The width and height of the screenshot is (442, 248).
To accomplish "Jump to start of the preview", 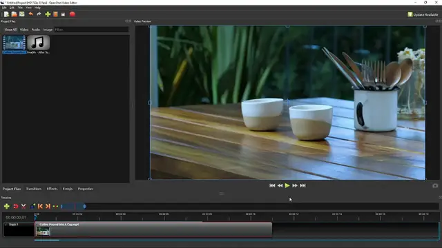I will [x=272, y=185].
